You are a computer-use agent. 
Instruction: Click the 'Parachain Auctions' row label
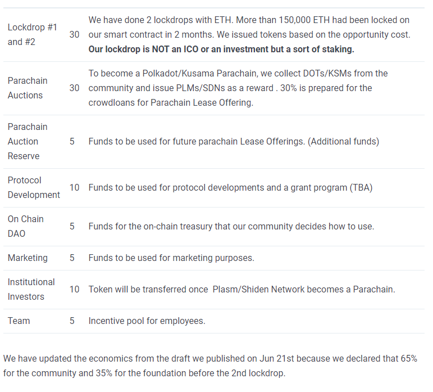click(28, 88)
